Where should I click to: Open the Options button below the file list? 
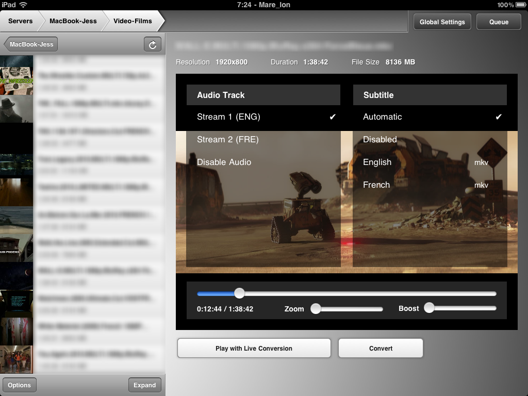point(19,385)
